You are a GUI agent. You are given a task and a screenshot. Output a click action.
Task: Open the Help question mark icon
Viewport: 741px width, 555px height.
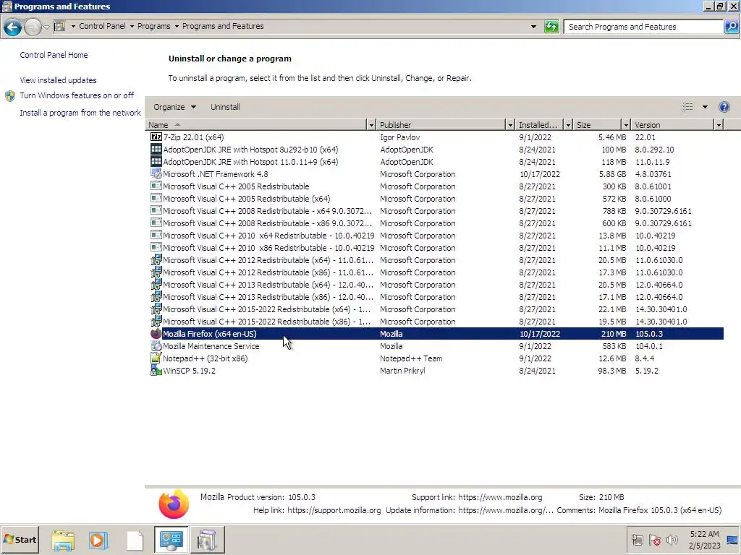724,107
